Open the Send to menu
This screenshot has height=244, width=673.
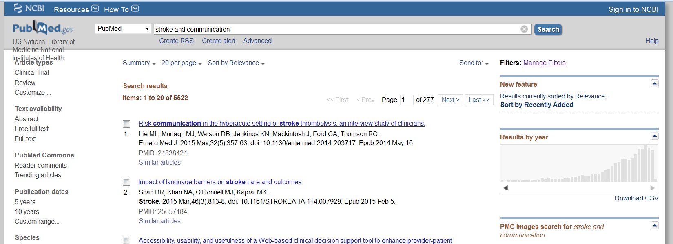474,63
